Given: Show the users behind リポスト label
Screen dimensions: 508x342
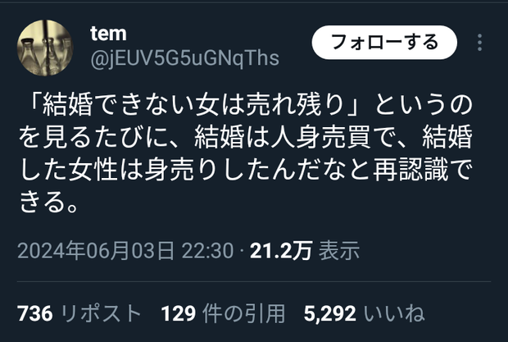Looking at the screenshot, I should tap(101, 314).
